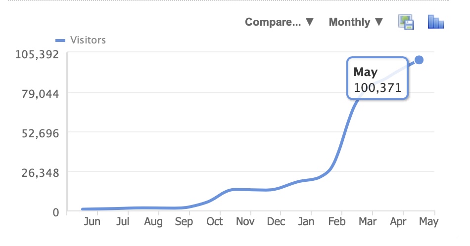470x246 pixels.
Task: Click the Apr x-axis label
Action: click(398, 222)
